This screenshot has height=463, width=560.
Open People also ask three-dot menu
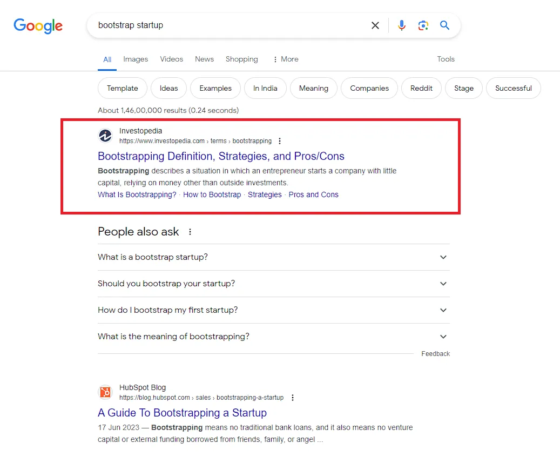click(x=190, y=232)
